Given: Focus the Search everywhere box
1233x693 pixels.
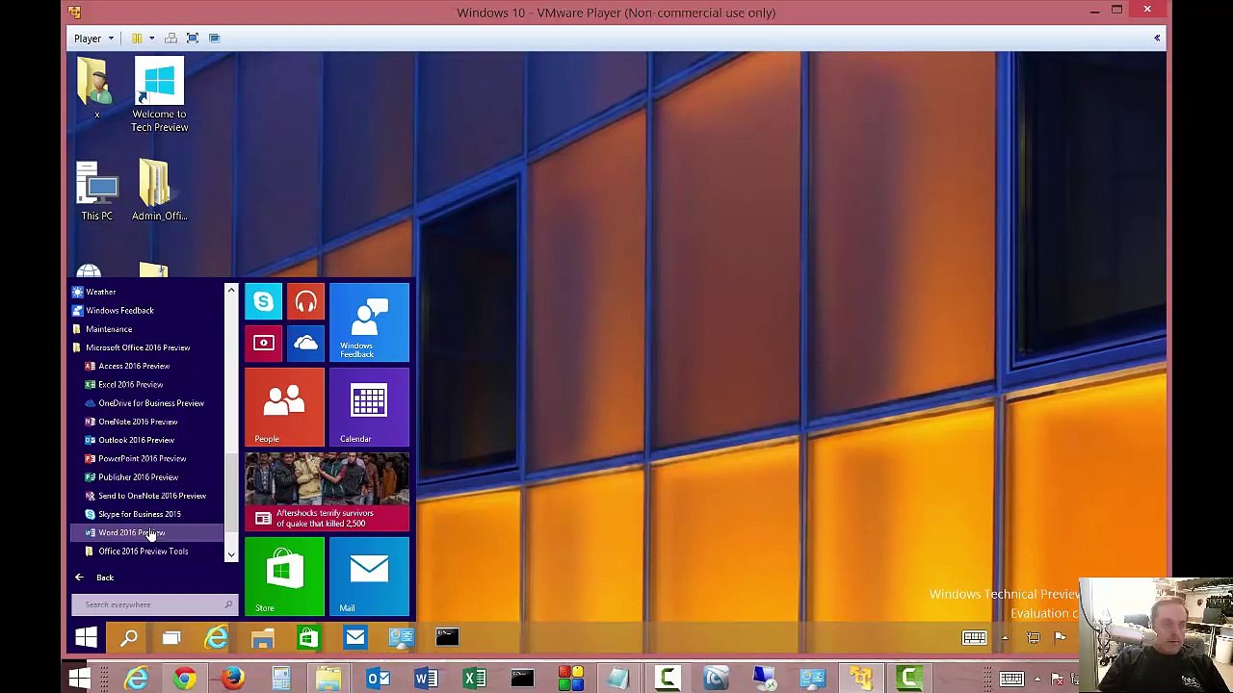Looking at the screenshot, I should pos(154,604).
